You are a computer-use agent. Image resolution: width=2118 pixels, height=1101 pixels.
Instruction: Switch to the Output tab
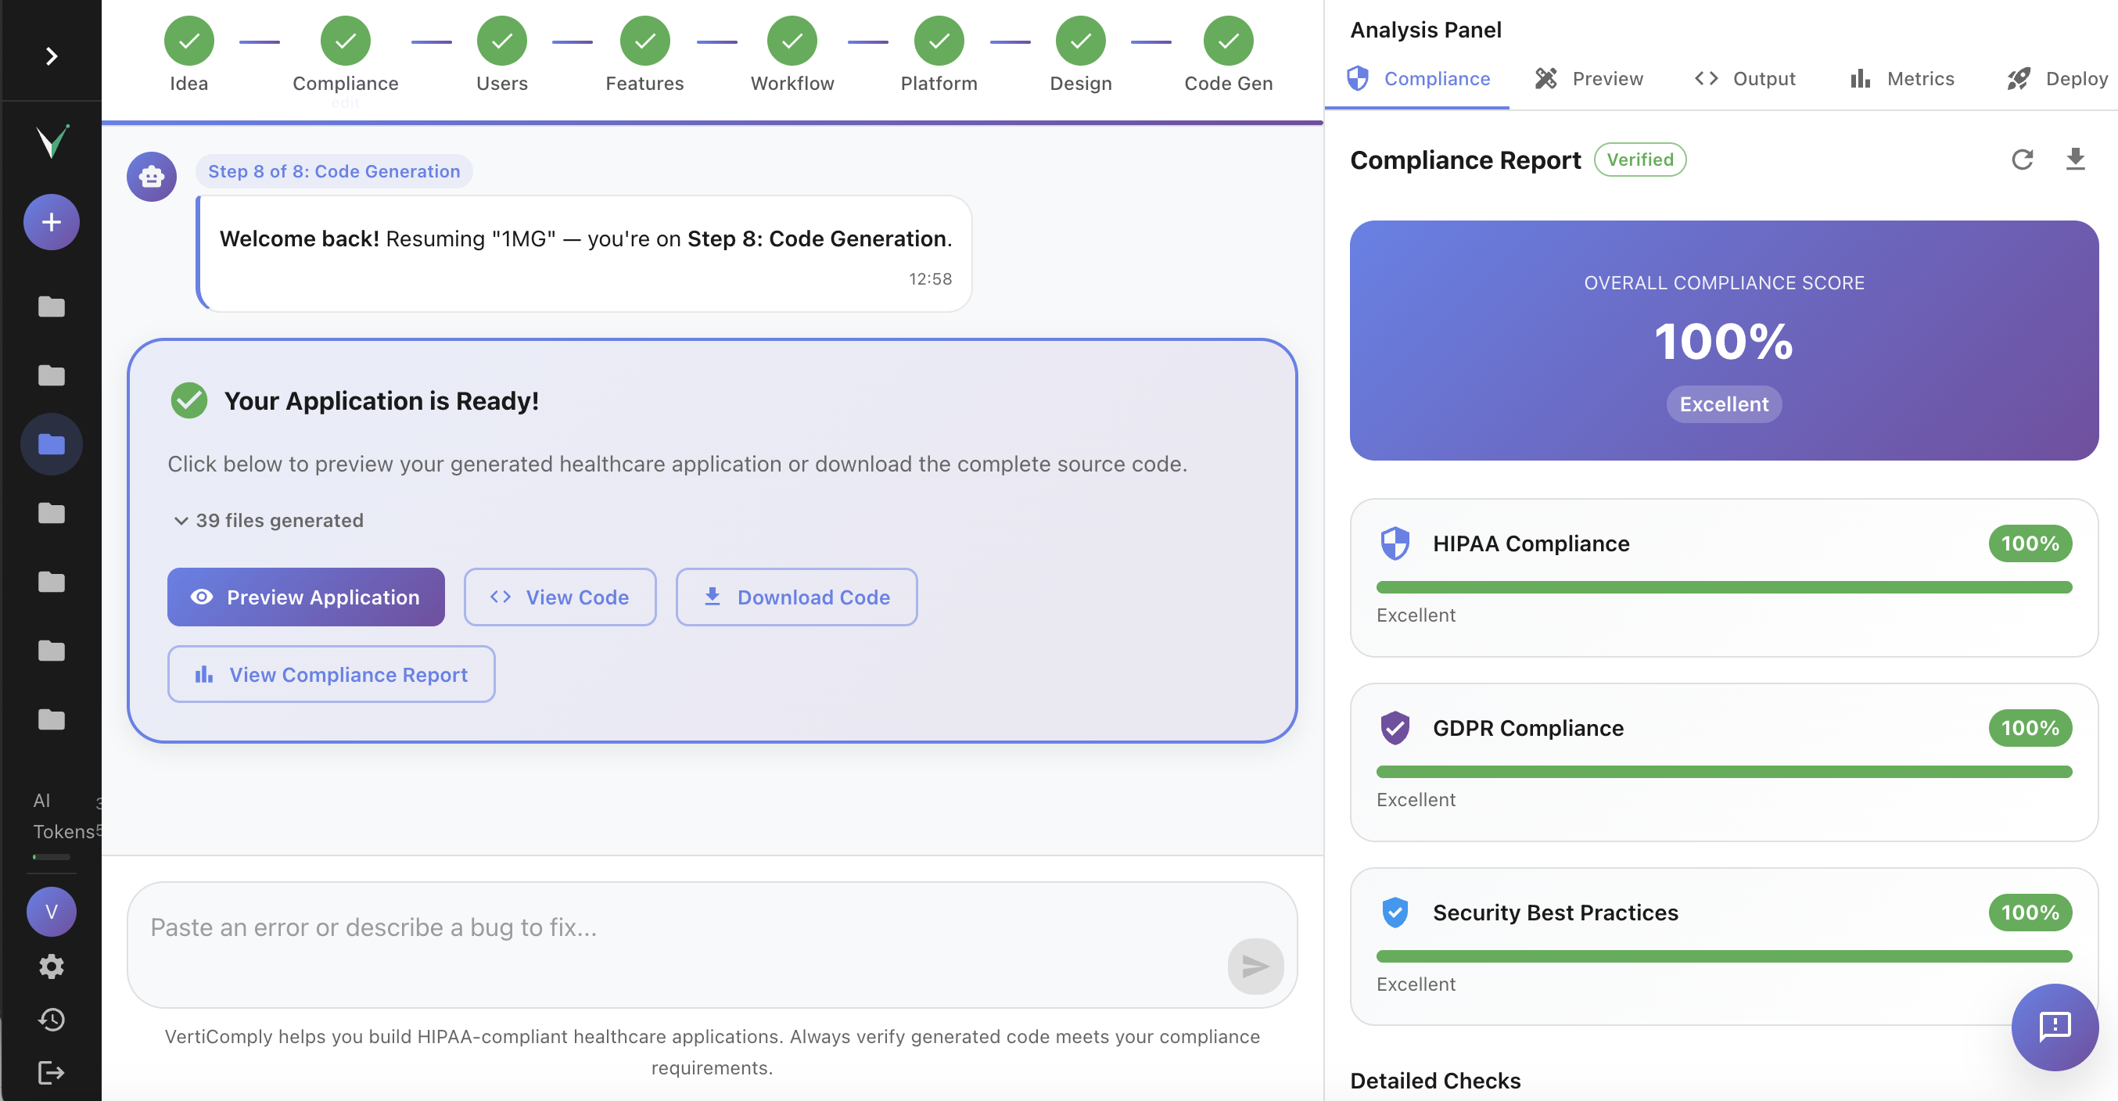click(x=1745, y=79)
